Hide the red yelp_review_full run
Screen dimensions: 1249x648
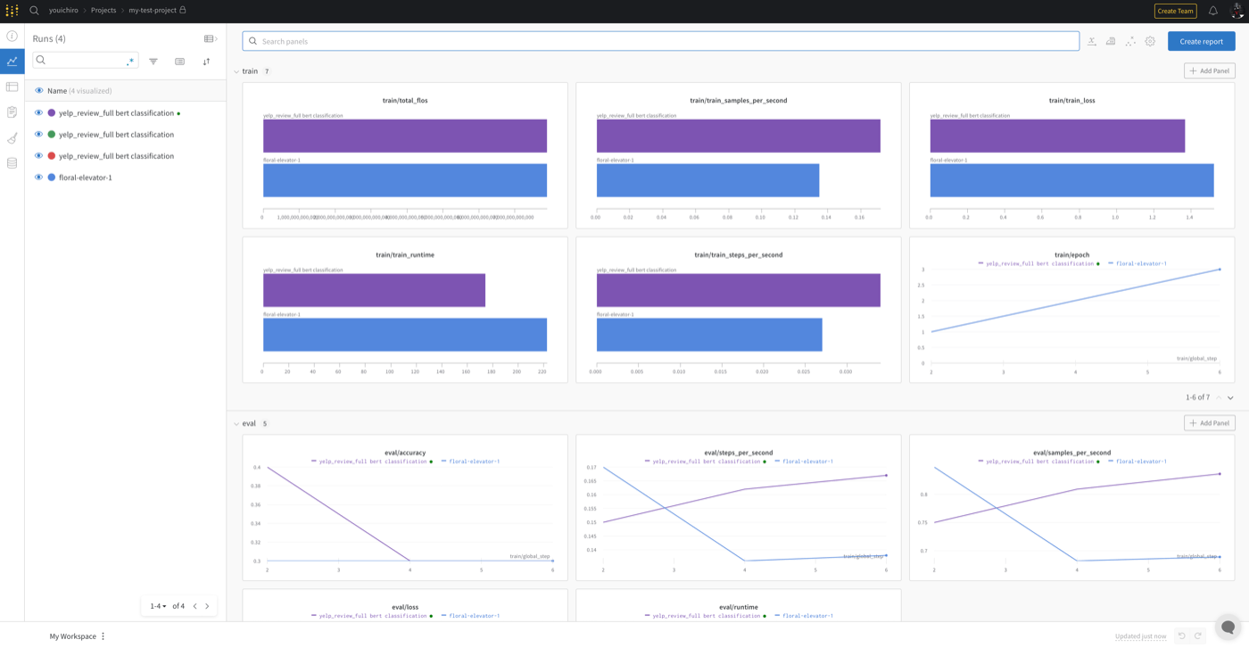pyautogui.click(x=38, y=156)
